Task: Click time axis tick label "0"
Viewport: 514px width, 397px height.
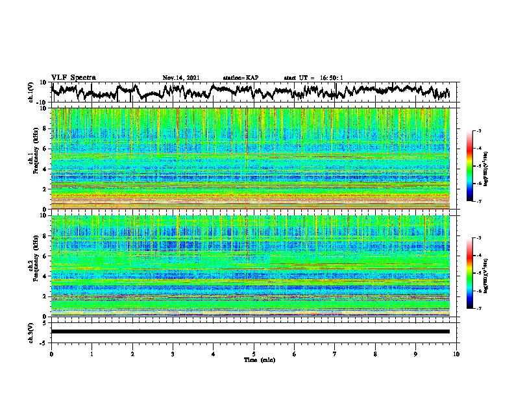Action: click(51, 354)
